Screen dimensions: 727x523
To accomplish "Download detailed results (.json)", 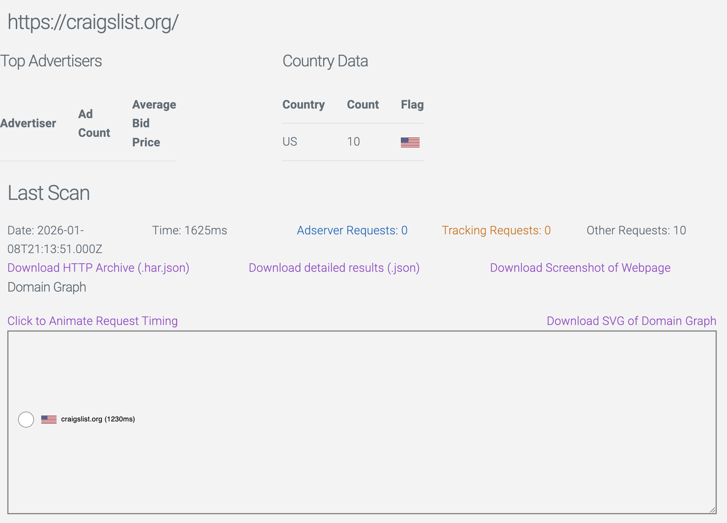I will point(334,268).
